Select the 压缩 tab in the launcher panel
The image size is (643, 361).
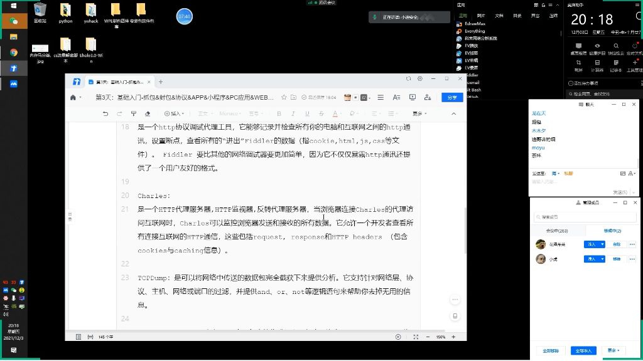point(554,16)
